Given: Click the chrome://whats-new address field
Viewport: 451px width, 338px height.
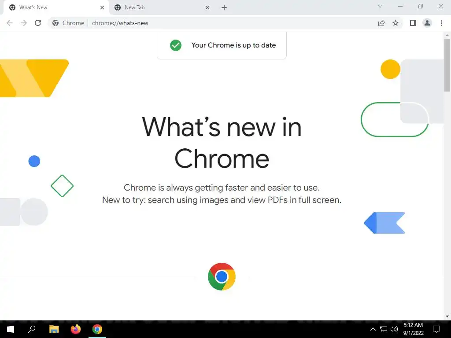Looking at the screenshot, I should [x=213, y=23].
